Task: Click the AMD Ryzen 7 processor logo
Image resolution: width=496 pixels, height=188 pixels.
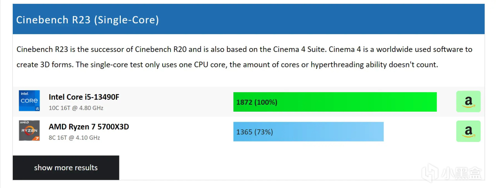Action: (x=29, y=131)
